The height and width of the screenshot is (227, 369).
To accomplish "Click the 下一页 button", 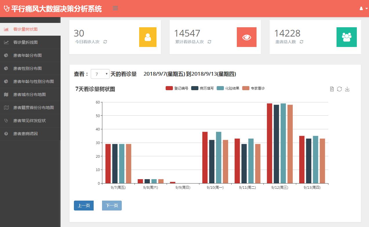I will tap(112, 206).
